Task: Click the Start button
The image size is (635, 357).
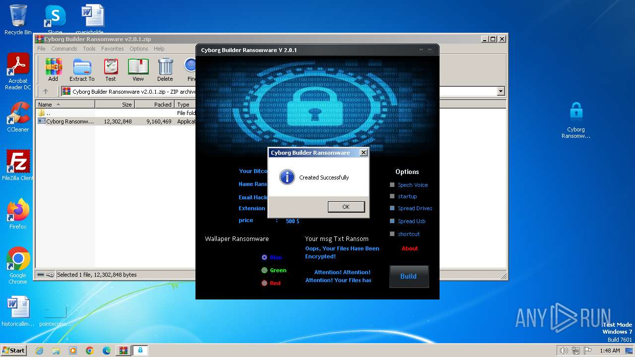Action: click(x=14, y=350)
